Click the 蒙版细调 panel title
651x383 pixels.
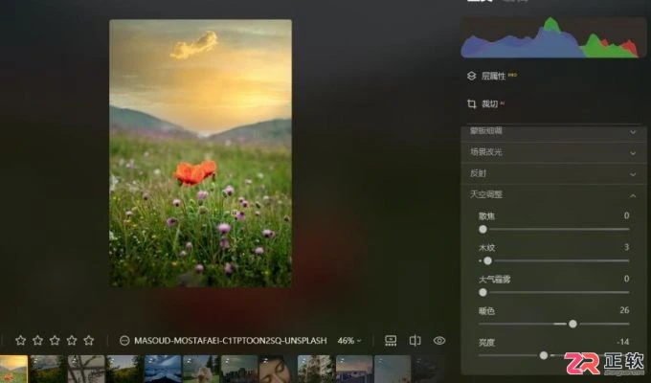[x=486, y=131]
